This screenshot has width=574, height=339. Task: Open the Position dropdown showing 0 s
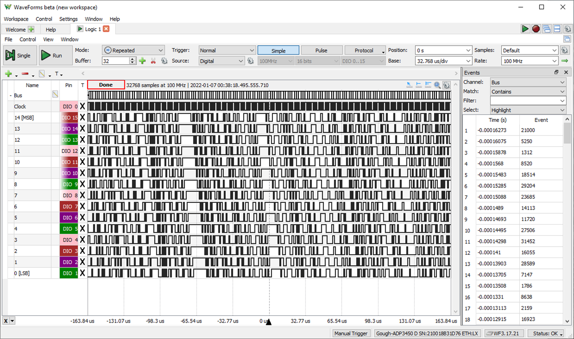[x=443, y=50]
